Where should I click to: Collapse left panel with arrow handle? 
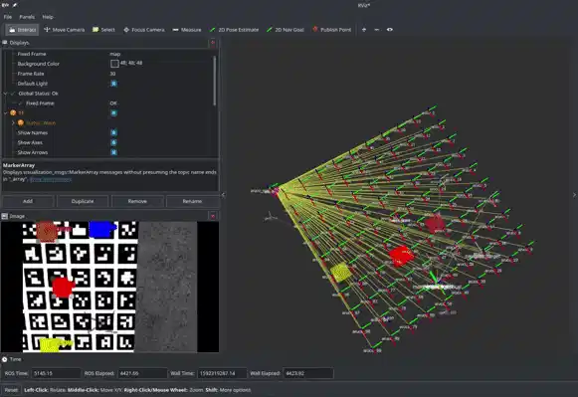click(x=223, y=195)
